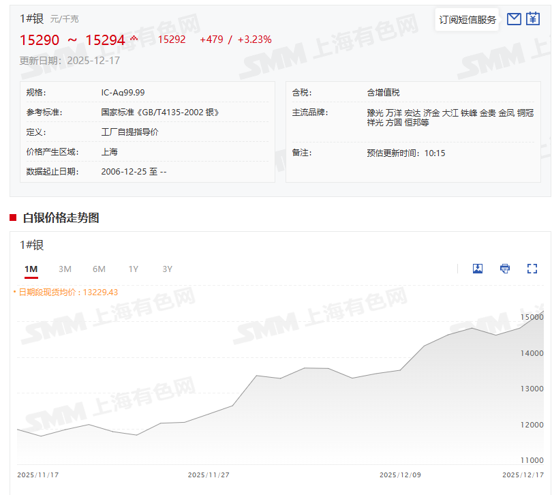Click the envelope SMS subscription icon

514,19
